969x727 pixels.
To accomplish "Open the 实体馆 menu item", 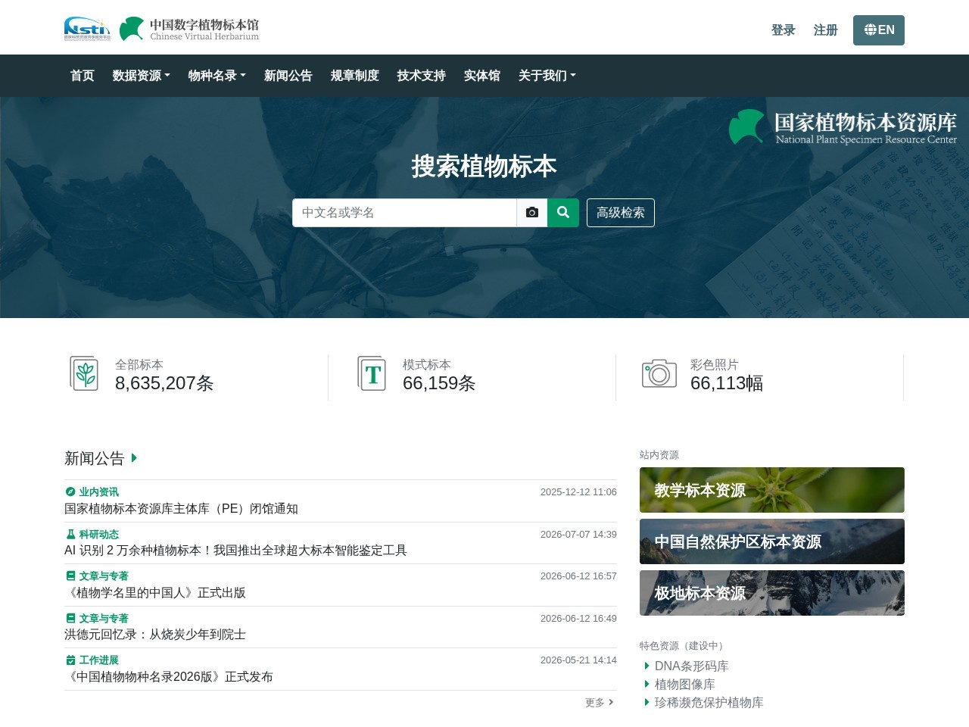I will 482,76.
